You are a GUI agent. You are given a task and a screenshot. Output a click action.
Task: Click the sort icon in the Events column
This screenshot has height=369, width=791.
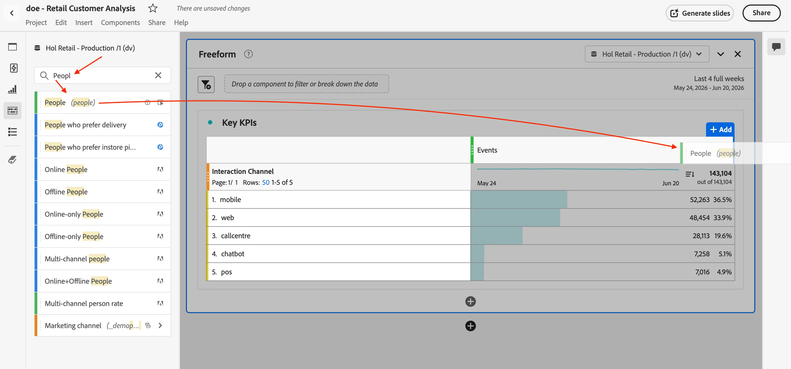690,174
